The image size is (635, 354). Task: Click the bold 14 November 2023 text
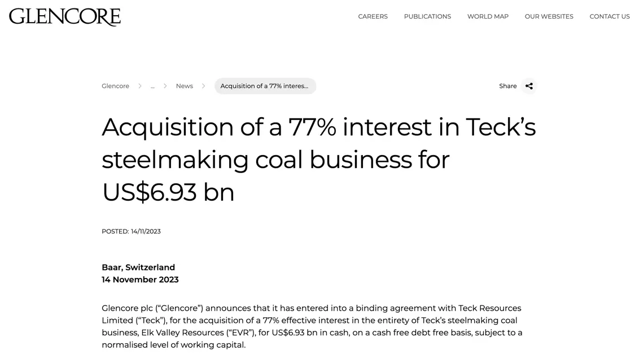(140, 280)
